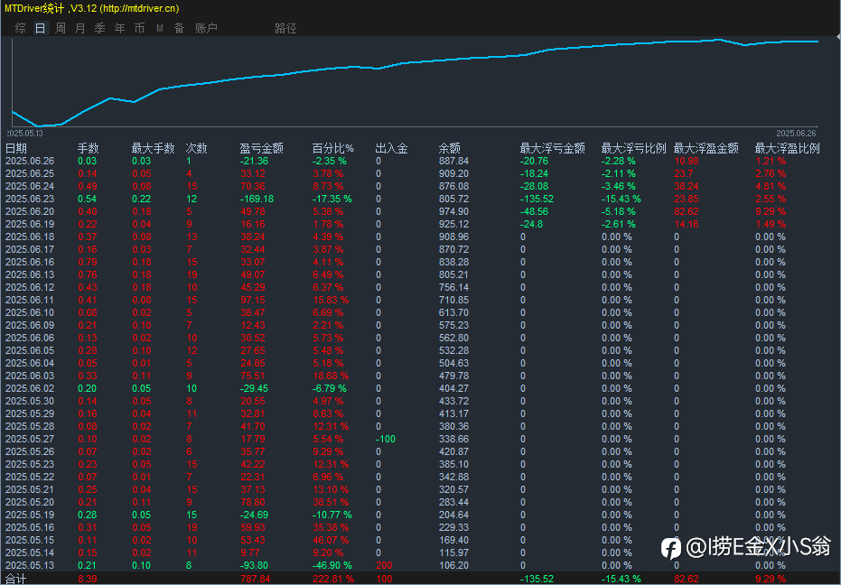Open the 周 weekly tab
Viewport: 841px width, 585px height.
coord(60,28)
